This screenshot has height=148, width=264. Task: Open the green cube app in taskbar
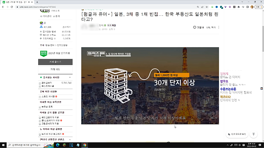(x=64, y=145)
